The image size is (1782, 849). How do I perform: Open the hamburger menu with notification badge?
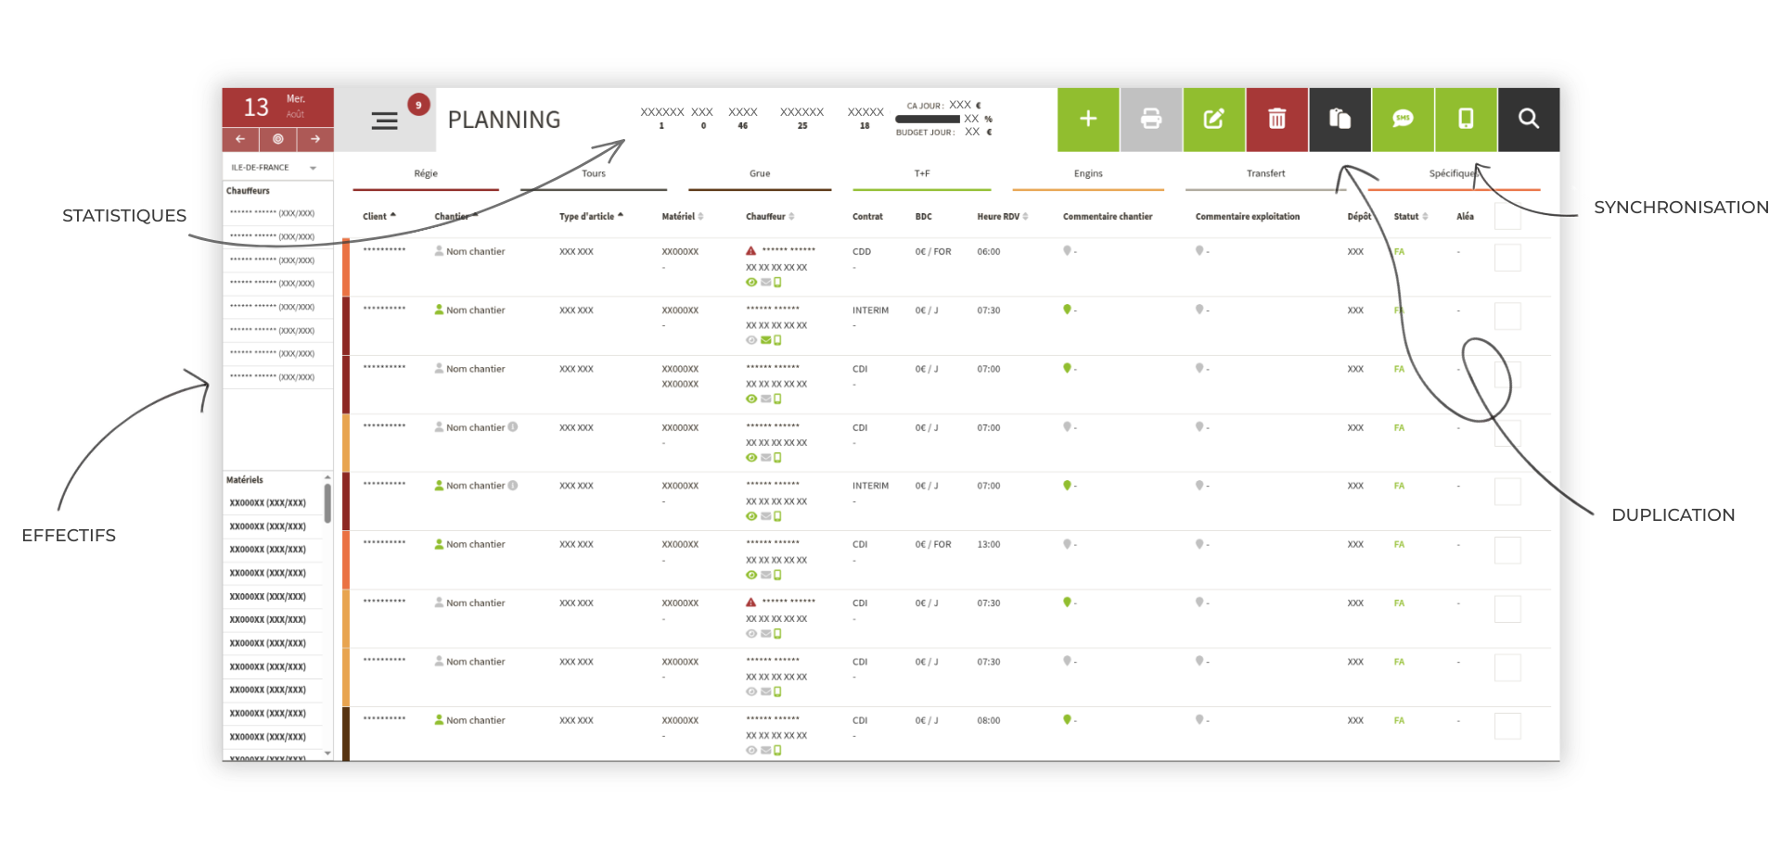tap(385, 120)
